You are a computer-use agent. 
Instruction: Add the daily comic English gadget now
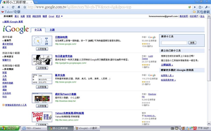(x=42, y=68)
